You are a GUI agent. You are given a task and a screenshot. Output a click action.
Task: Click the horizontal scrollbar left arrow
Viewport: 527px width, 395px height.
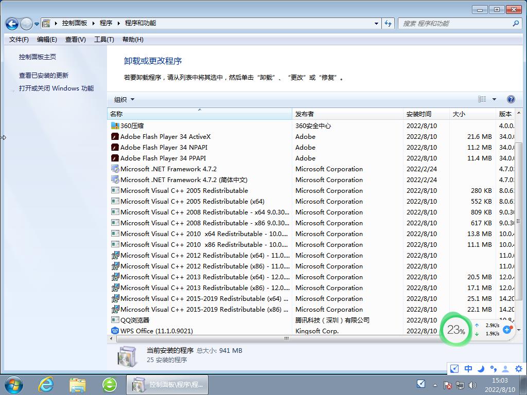tap(111, 338)
